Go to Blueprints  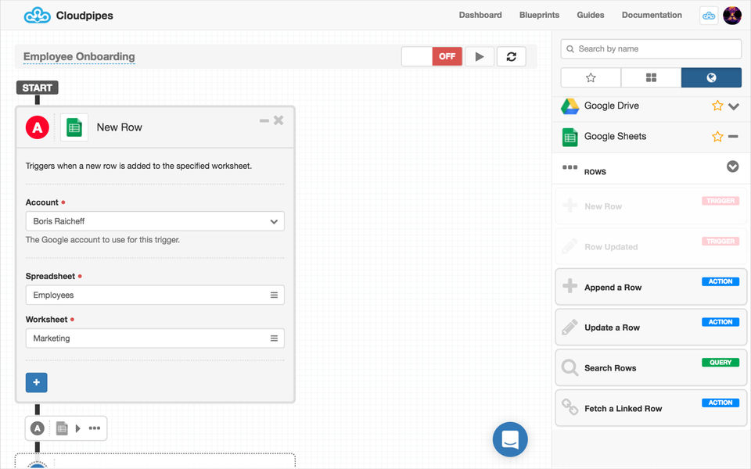(x=539, y=15)
